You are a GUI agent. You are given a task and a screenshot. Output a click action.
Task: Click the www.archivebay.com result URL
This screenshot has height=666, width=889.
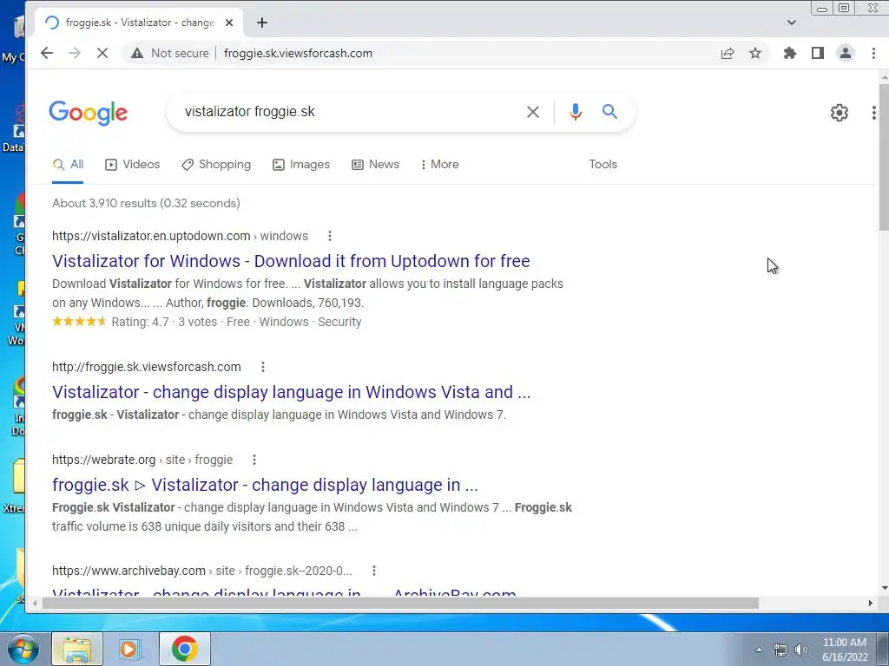[201, 571]
